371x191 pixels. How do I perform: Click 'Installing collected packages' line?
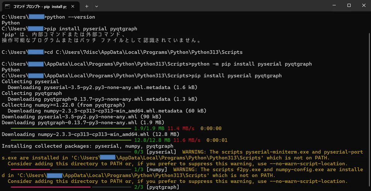click(x=87, y=146)
